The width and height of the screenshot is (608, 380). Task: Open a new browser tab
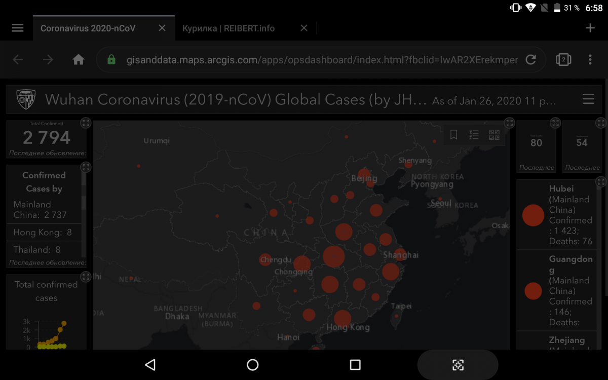point(590,28)
